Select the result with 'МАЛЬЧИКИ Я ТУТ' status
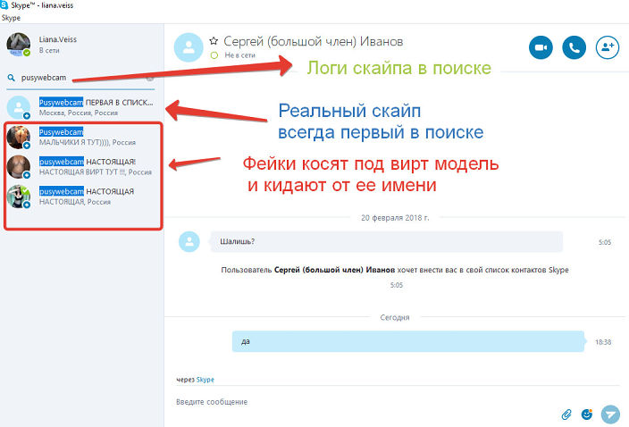629x427 pixels. [x=86, y=137]
